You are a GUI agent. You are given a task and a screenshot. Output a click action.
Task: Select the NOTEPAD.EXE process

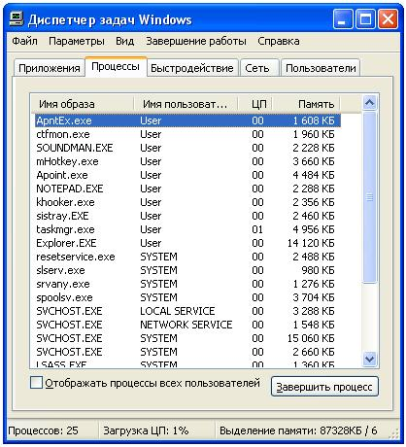(x=187, y=189)
